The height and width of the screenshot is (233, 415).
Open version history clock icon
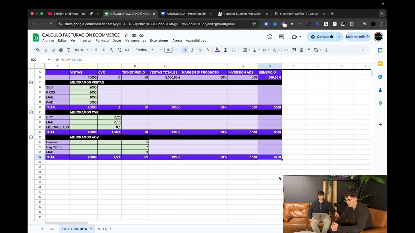click(x=270, y=37)
